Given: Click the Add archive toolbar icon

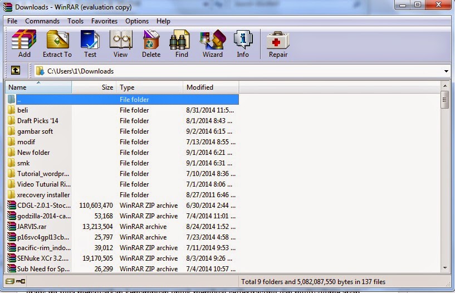Looking at the screenshot, I should [x=24, y=40].
